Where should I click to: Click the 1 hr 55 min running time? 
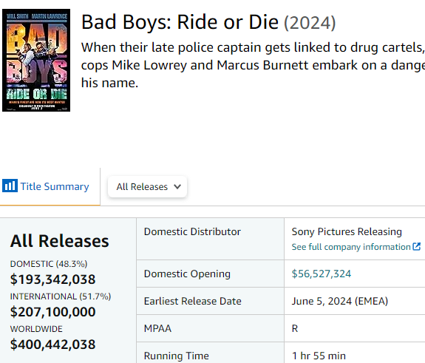click(319, 356)
